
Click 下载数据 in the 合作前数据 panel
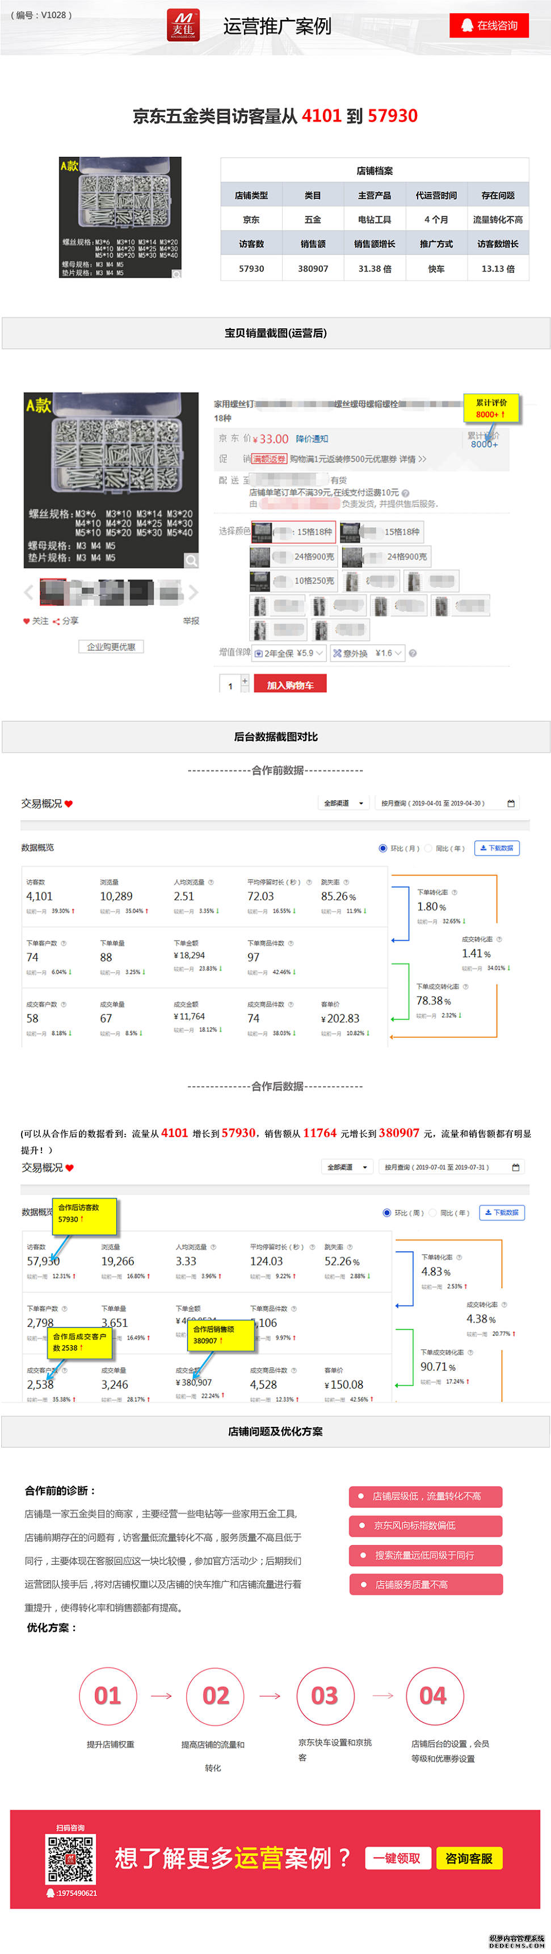(497, 848)
